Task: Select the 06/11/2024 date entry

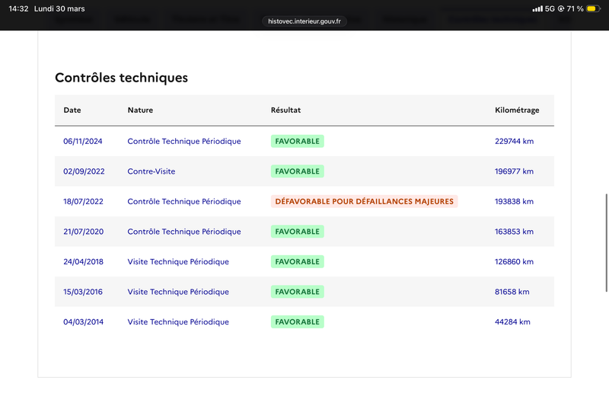Action: coord(83,141)
